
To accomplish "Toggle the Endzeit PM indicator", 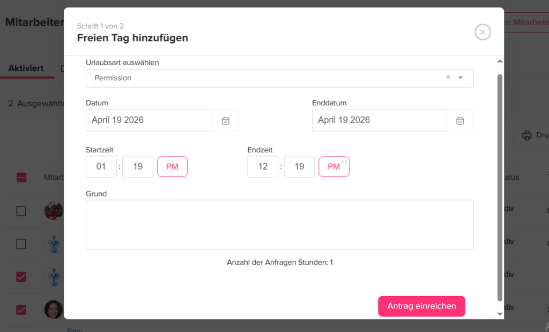I will (x=333, y=166).
